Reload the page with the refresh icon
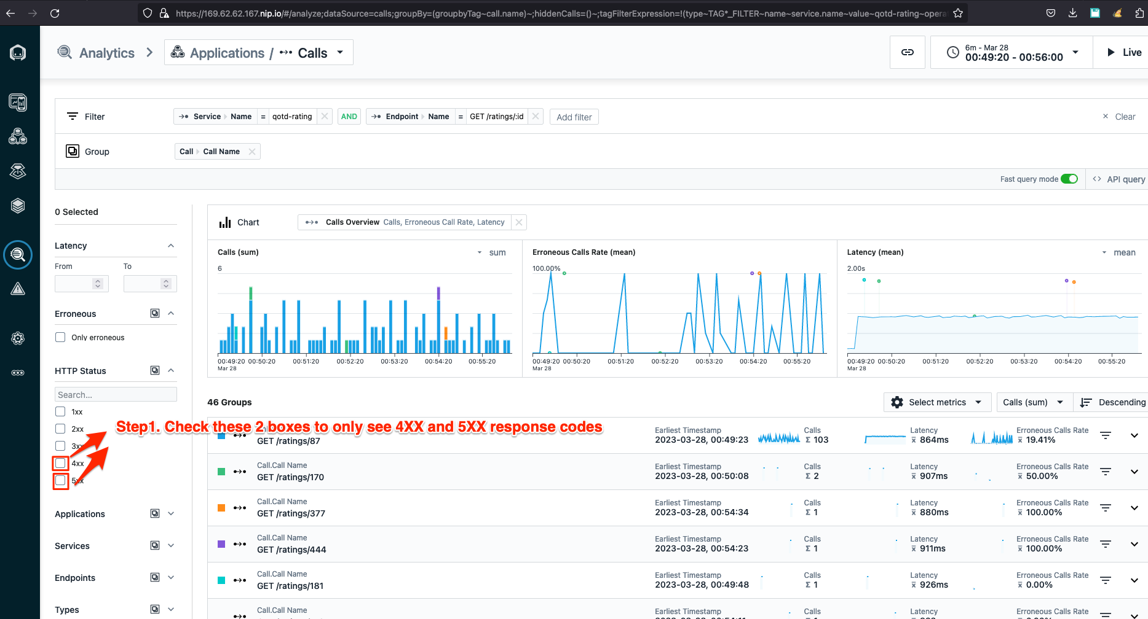 (55, 13)
